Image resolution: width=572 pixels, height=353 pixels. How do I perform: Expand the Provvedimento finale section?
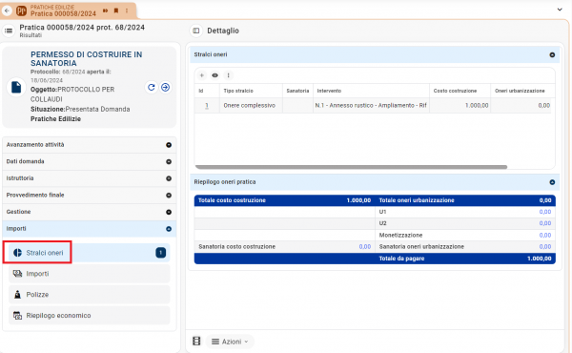point(90,196)
